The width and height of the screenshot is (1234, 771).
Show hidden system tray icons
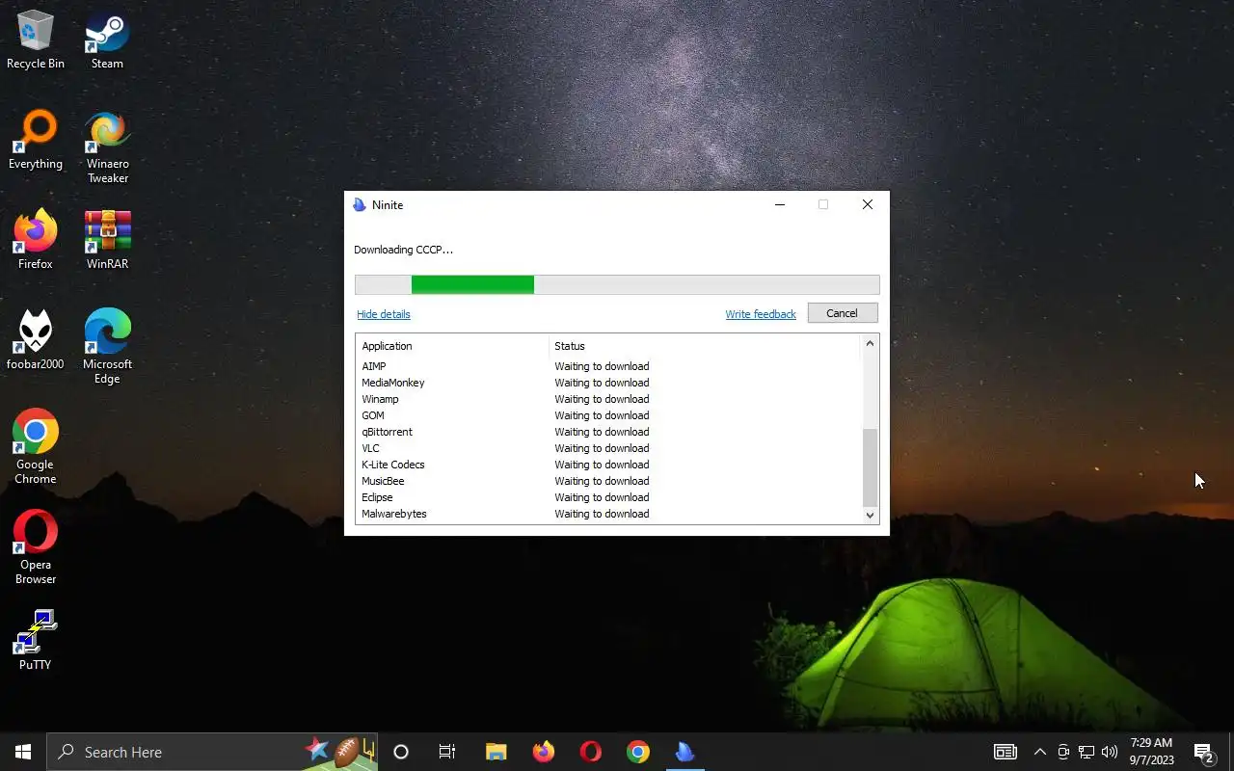tap(1040, 752)
